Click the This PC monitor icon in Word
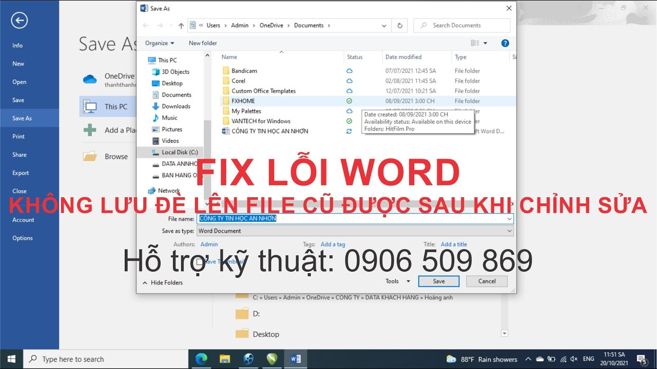Image resolution: width=657 pixels, height=369 pixels. pos(90,107)
